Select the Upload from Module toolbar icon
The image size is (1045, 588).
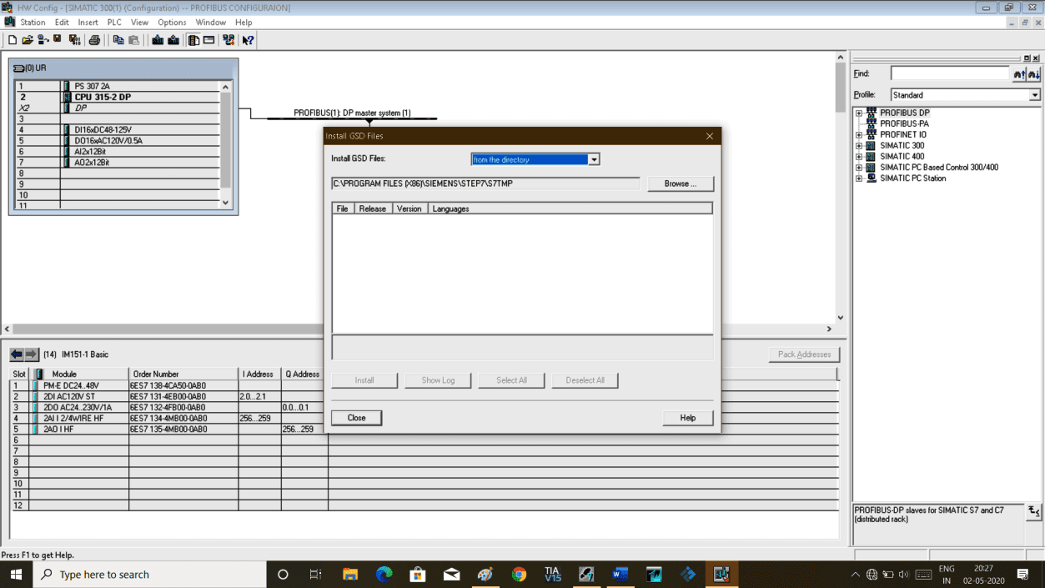(173, 39)
